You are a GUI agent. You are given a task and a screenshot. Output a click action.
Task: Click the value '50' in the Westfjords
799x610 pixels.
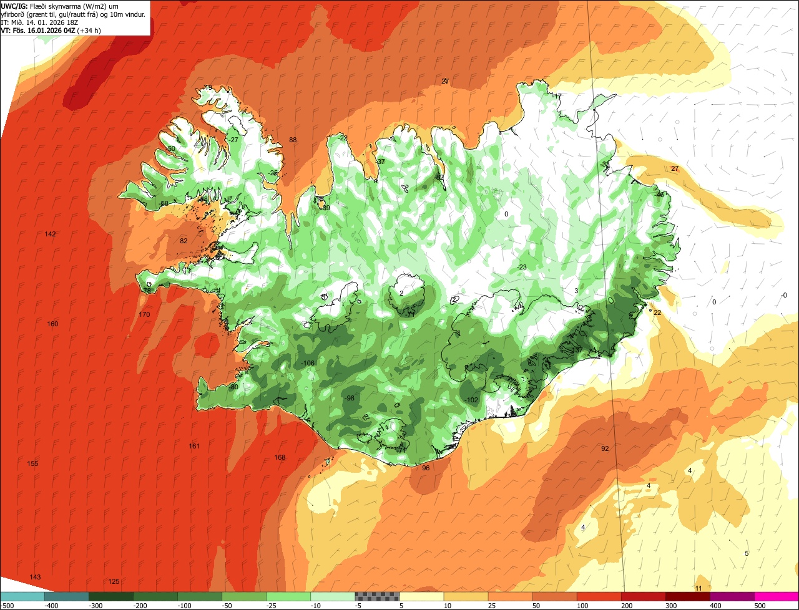172,149
